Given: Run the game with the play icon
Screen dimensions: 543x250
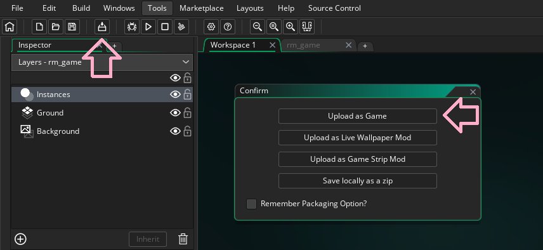Looking at the screenshot, I should click(148, 27).
